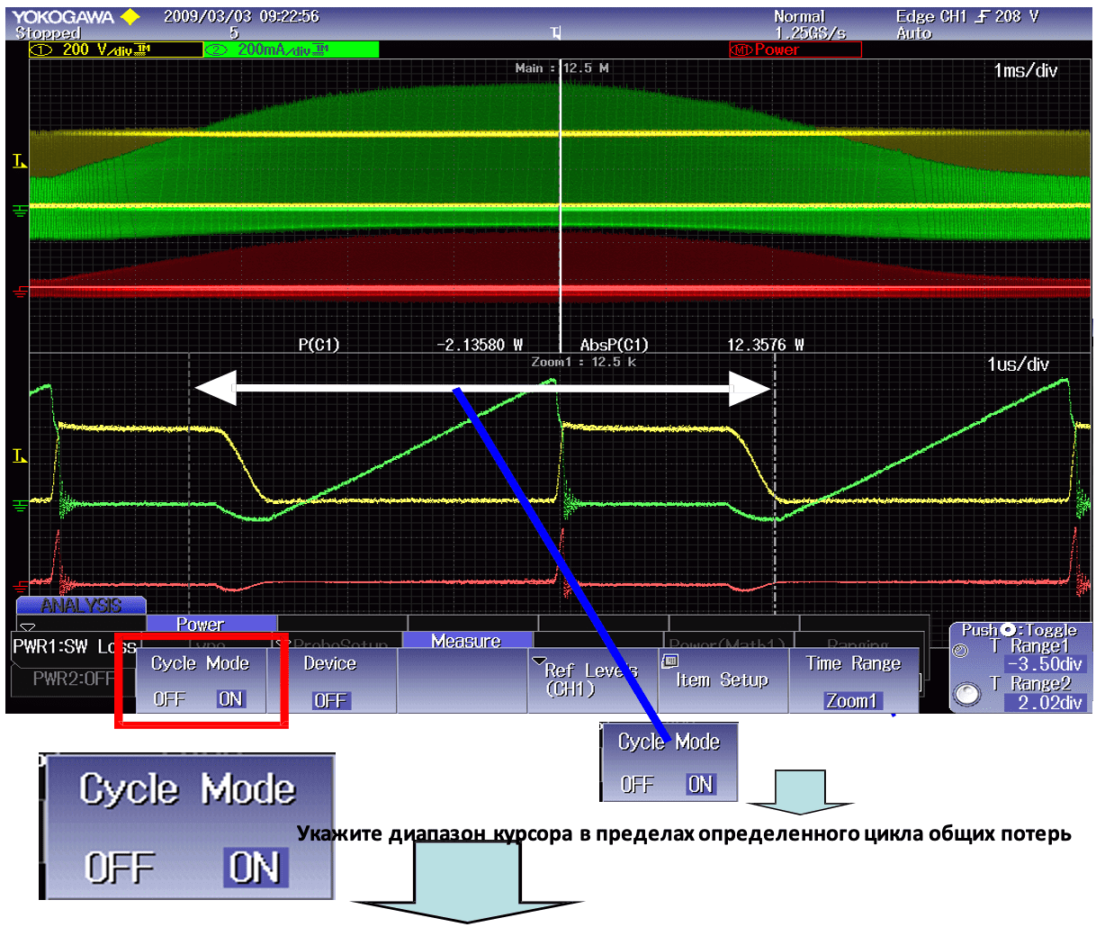
Task: Open the Time Range Zoom1 selector
Action: pos(851,700)
